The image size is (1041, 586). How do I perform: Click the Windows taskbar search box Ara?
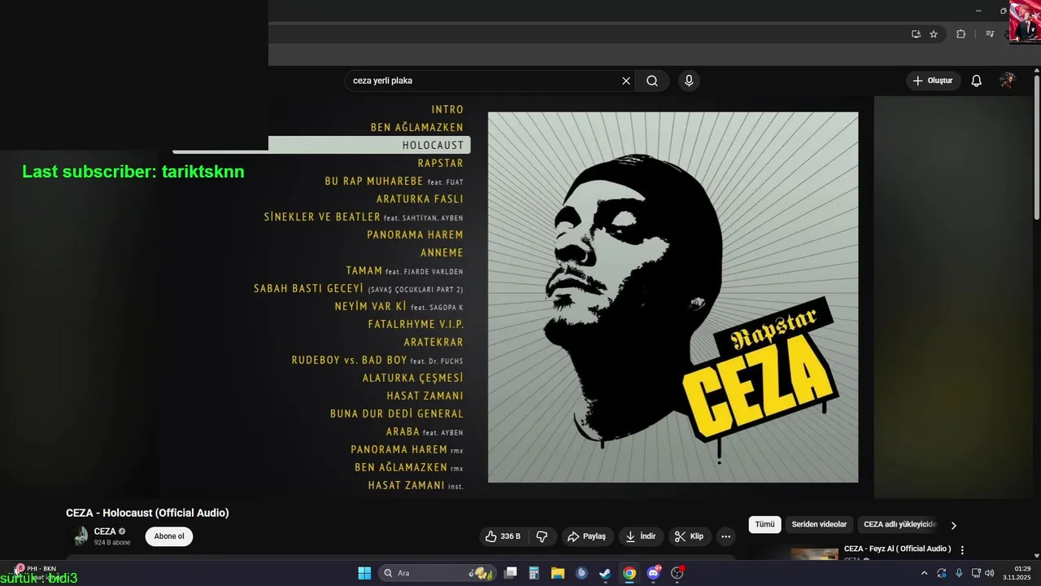coord(439,573)
